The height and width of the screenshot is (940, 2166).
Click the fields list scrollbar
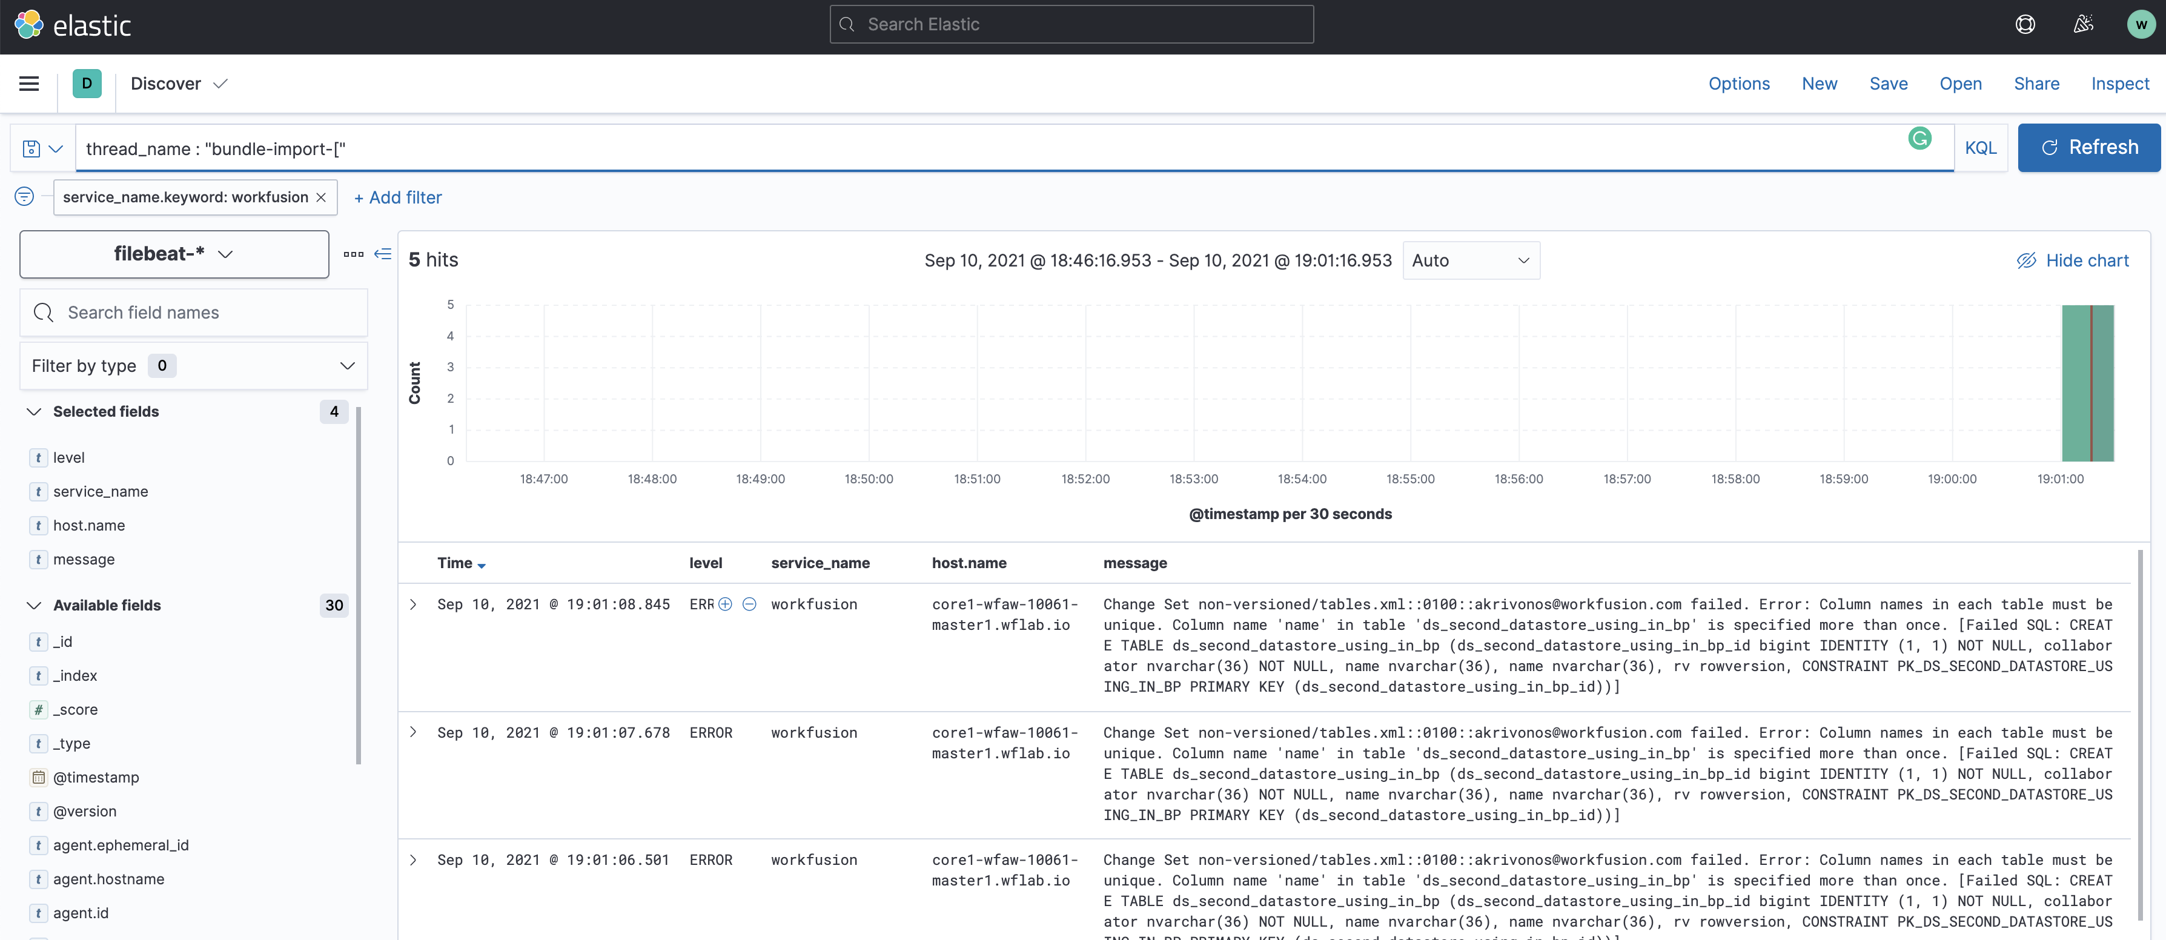click(x=359, y=586)
